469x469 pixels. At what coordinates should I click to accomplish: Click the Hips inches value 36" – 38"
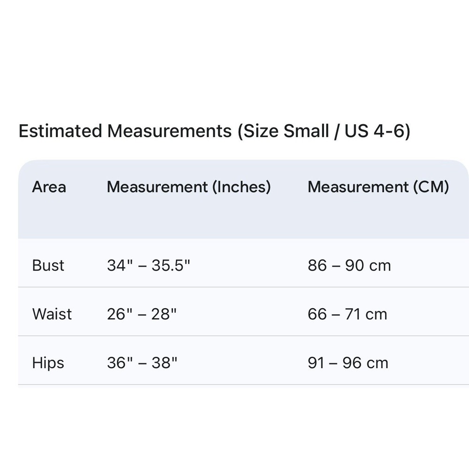(142, 363)
